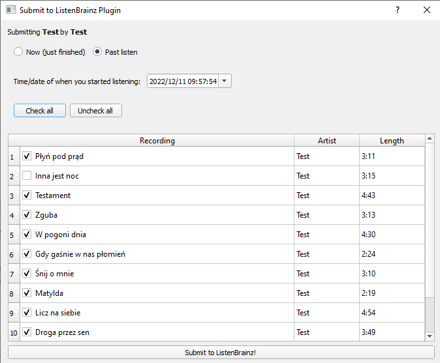The height and width of the screenshot is (363, 440).
Task: Uncheck the W pogoni dnia checkbox
Action: point(27,234)
